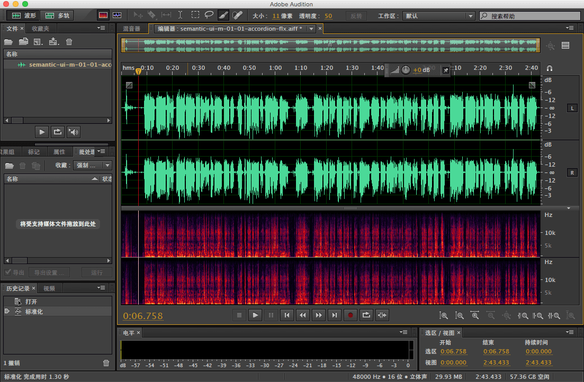Viewport: 584px width, 382px height.
Task: Toggle Loop Playback in transport
Action: pyautogui.click(x=366, y=315)
